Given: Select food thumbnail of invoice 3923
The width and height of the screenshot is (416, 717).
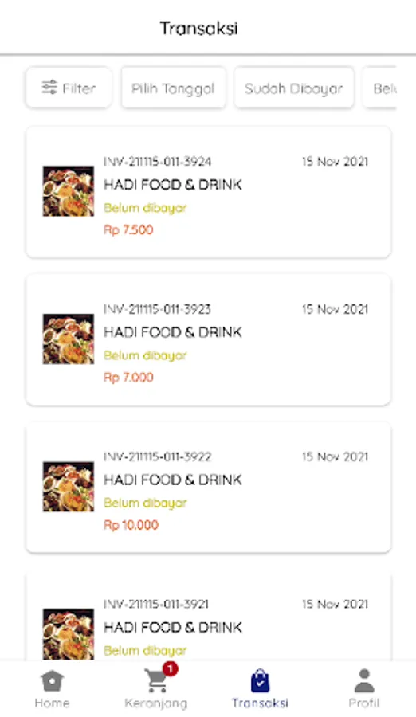Looking at the screenshot, I should point(69,339).
